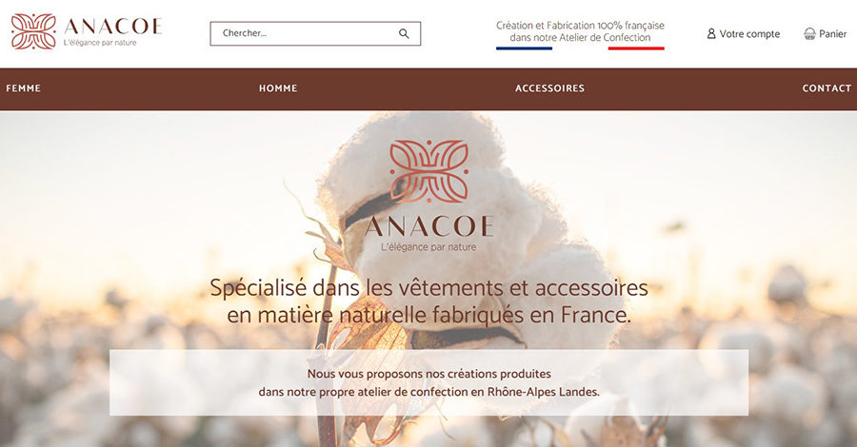Click the search magnifier icon

point(404,34)
